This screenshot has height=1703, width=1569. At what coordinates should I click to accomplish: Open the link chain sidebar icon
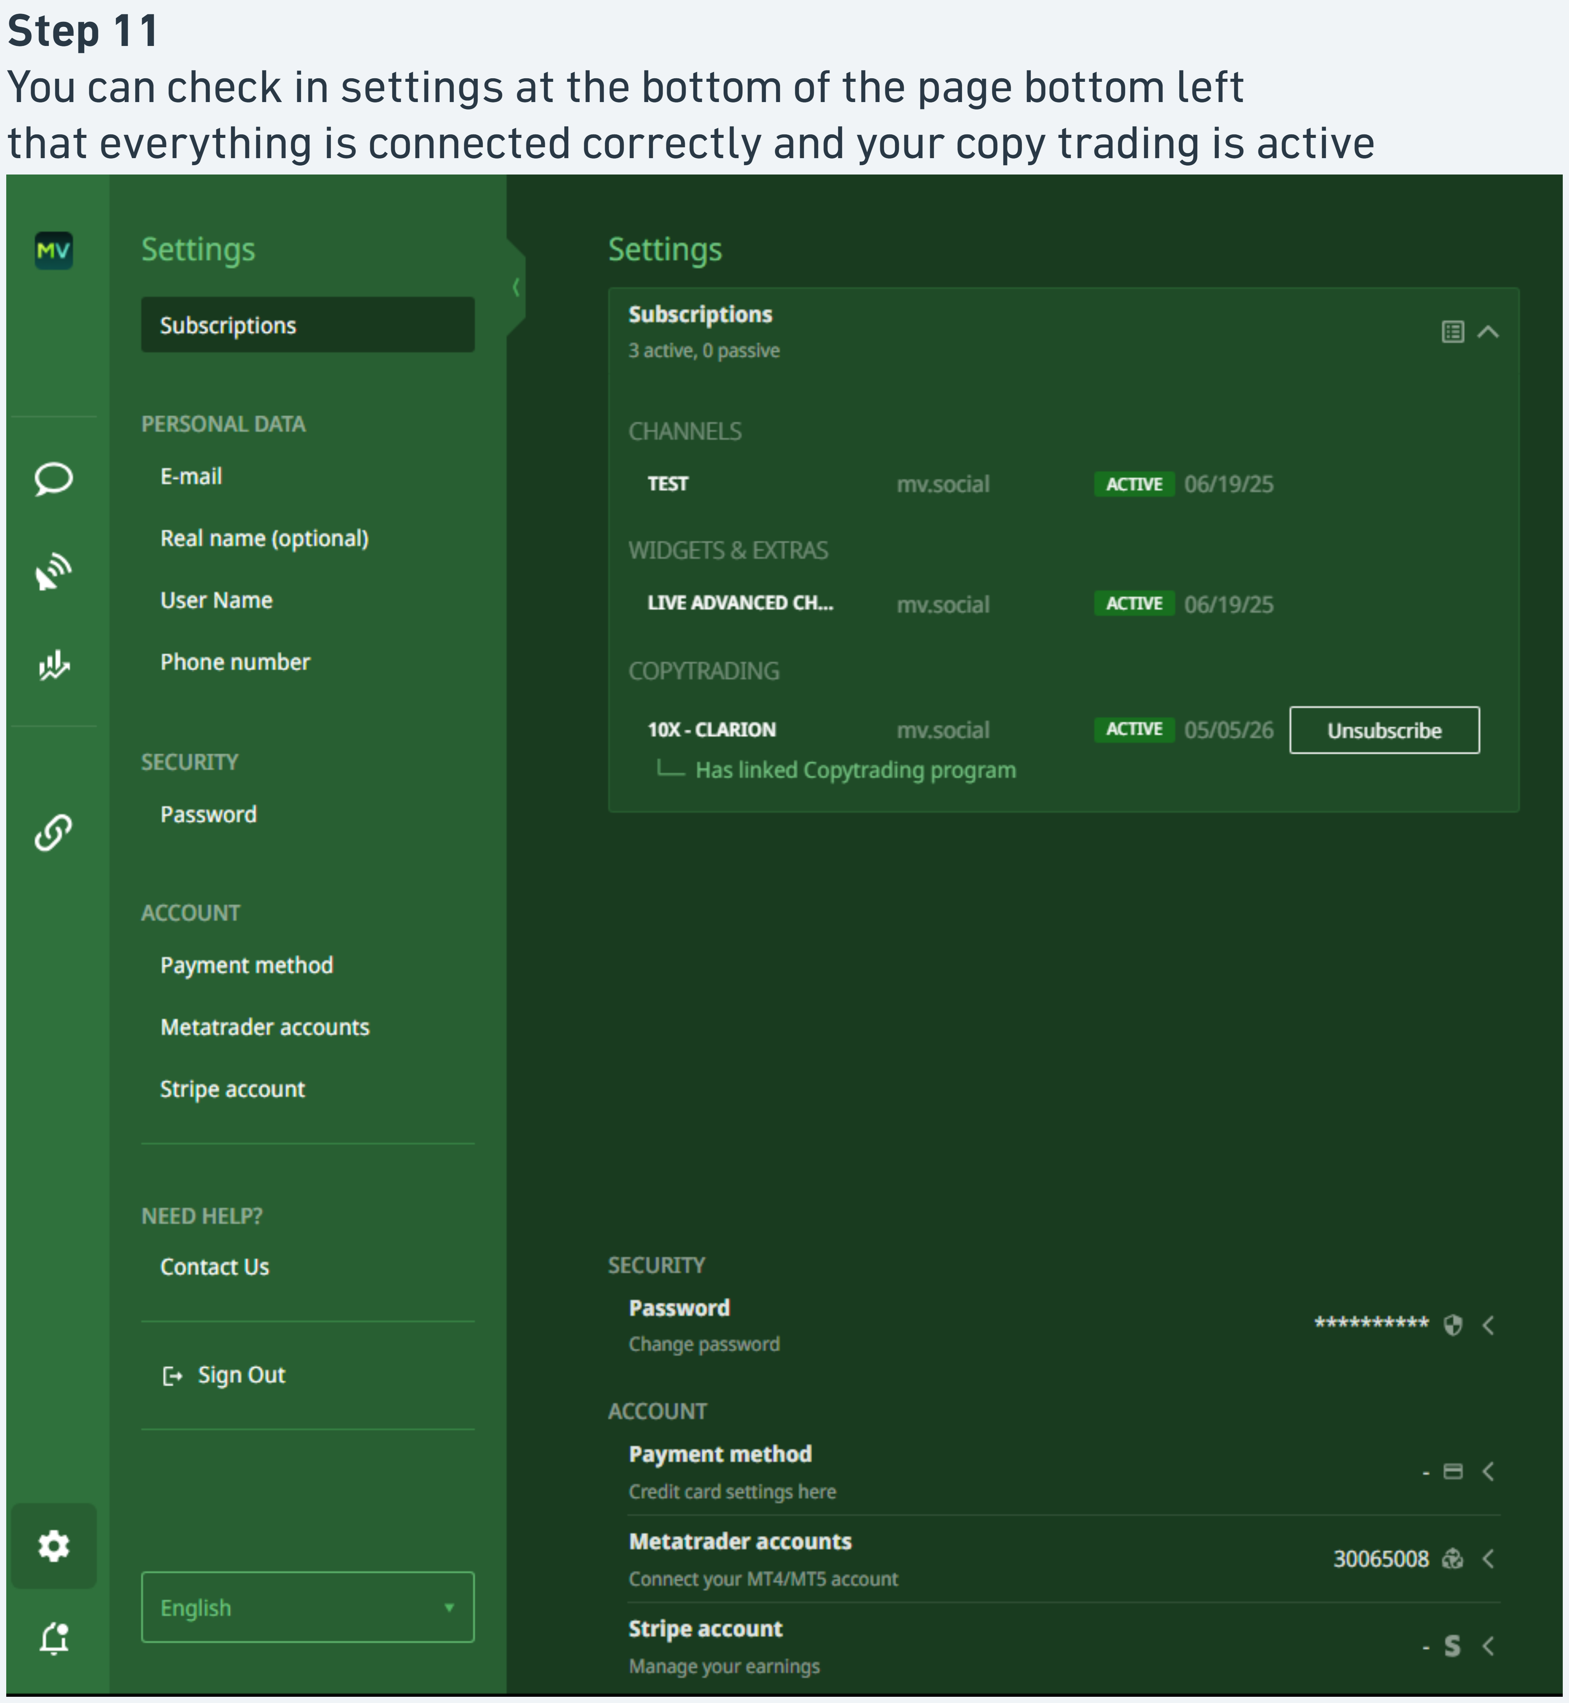point(53,832)
